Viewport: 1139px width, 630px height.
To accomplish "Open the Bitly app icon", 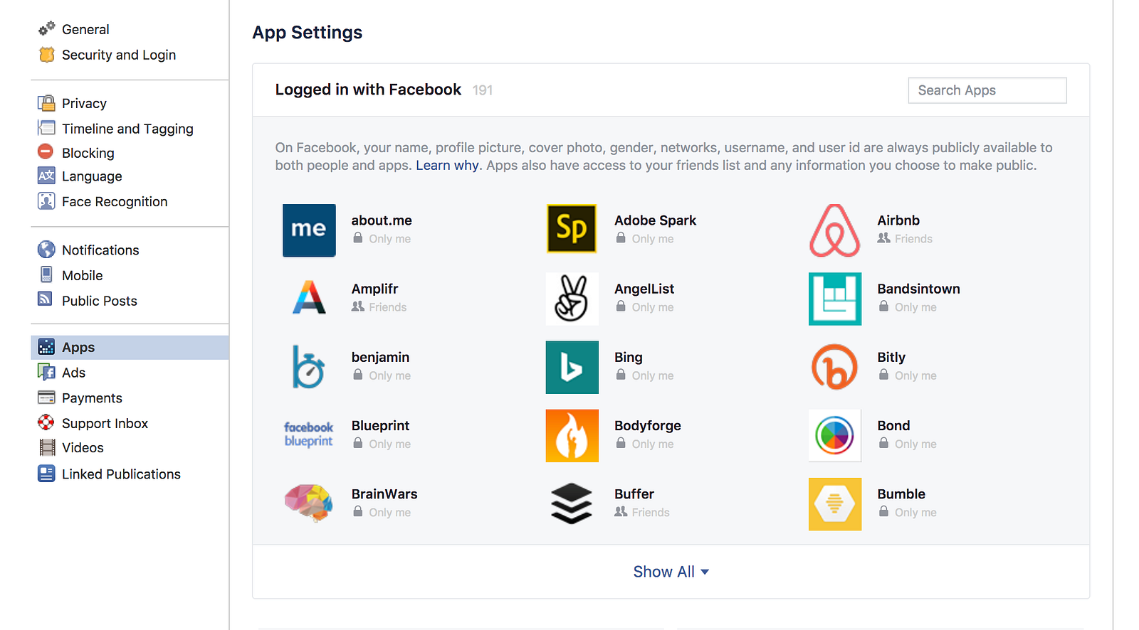I will (834, 367).
